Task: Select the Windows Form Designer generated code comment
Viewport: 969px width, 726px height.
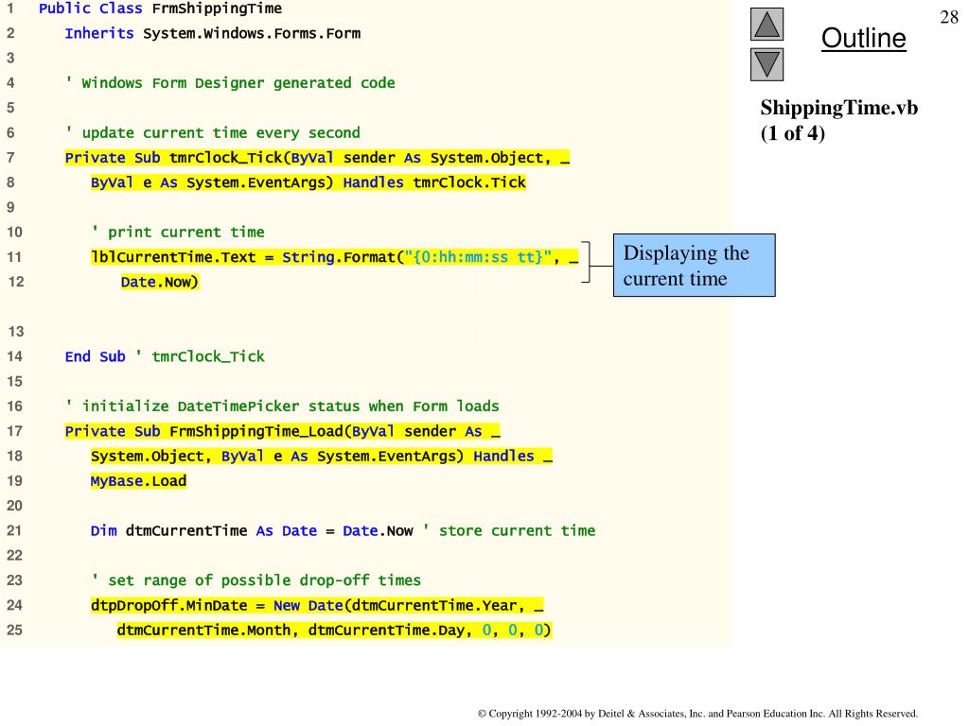Action: [x=230, y=83]
